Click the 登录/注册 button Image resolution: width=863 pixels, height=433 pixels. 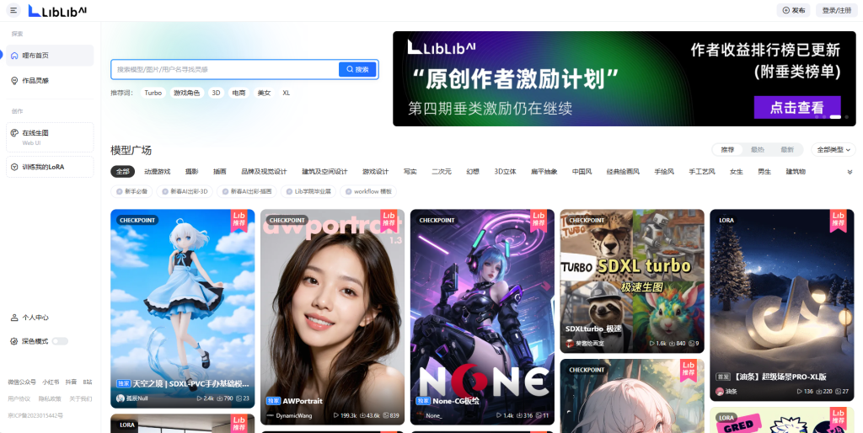tap(836, 10)
